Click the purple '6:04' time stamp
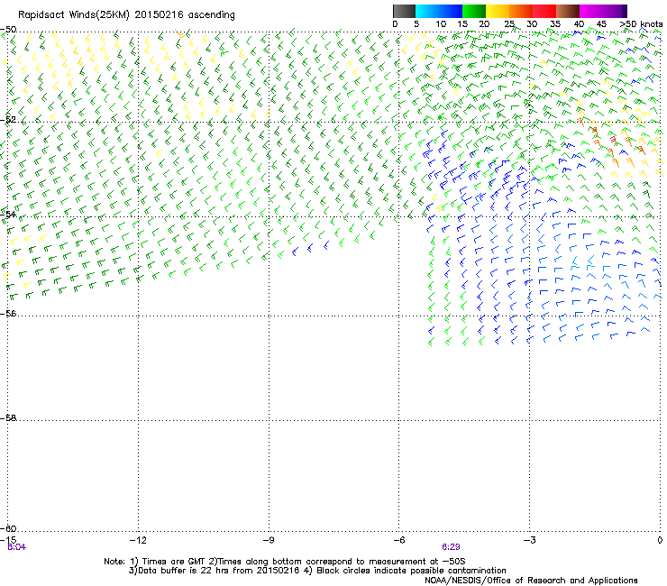The image size is (667, 586). [17, 547]
